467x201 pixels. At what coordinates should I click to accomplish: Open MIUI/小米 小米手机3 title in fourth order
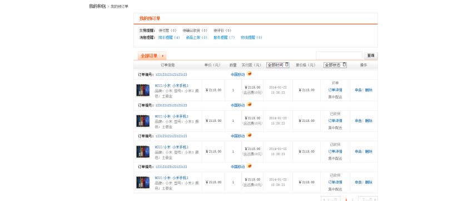click(172, 178)
